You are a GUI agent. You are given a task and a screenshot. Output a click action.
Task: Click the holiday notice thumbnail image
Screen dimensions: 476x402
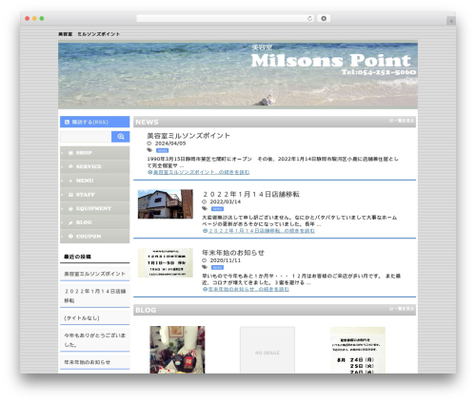(166, 262)
